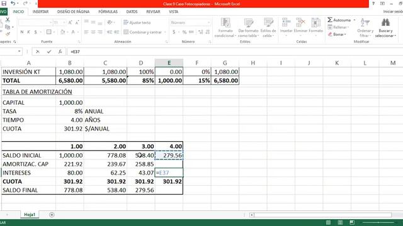Open Customize Quick Access Toolbar arrow
403x226 pixels.
tap(36, 4)
